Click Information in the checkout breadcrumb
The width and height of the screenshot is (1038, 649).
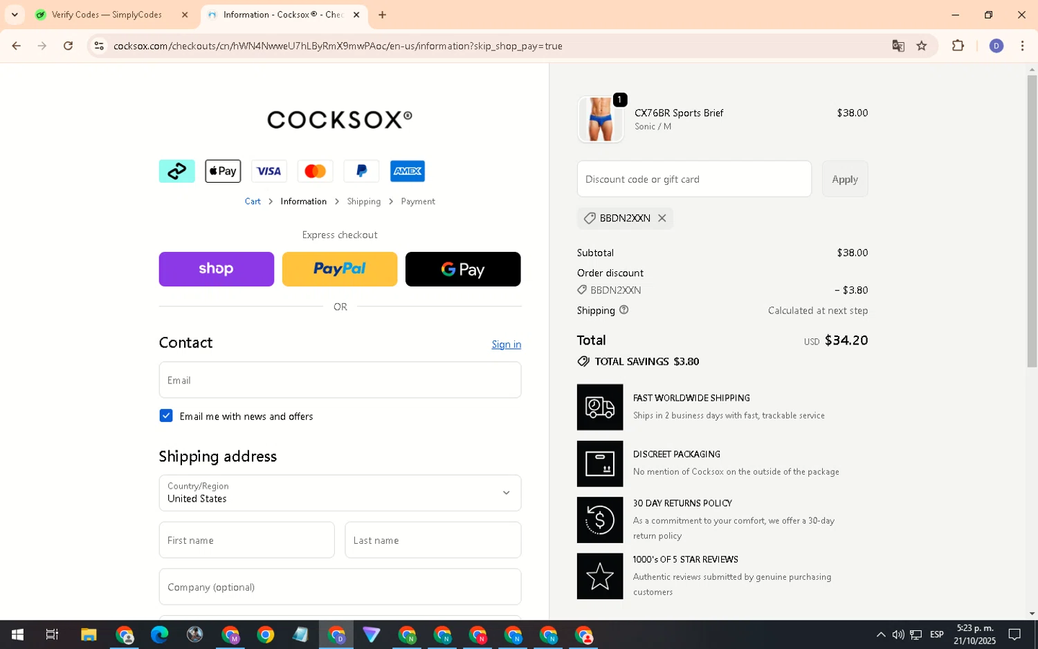pyautogui.click(x=303, y=201)
